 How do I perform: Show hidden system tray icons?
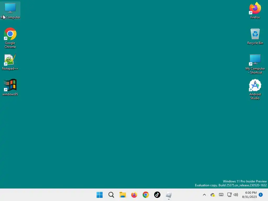204,195
